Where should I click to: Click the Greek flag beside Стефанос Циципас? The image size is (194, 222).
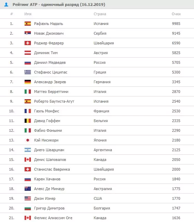click(28, 72)
